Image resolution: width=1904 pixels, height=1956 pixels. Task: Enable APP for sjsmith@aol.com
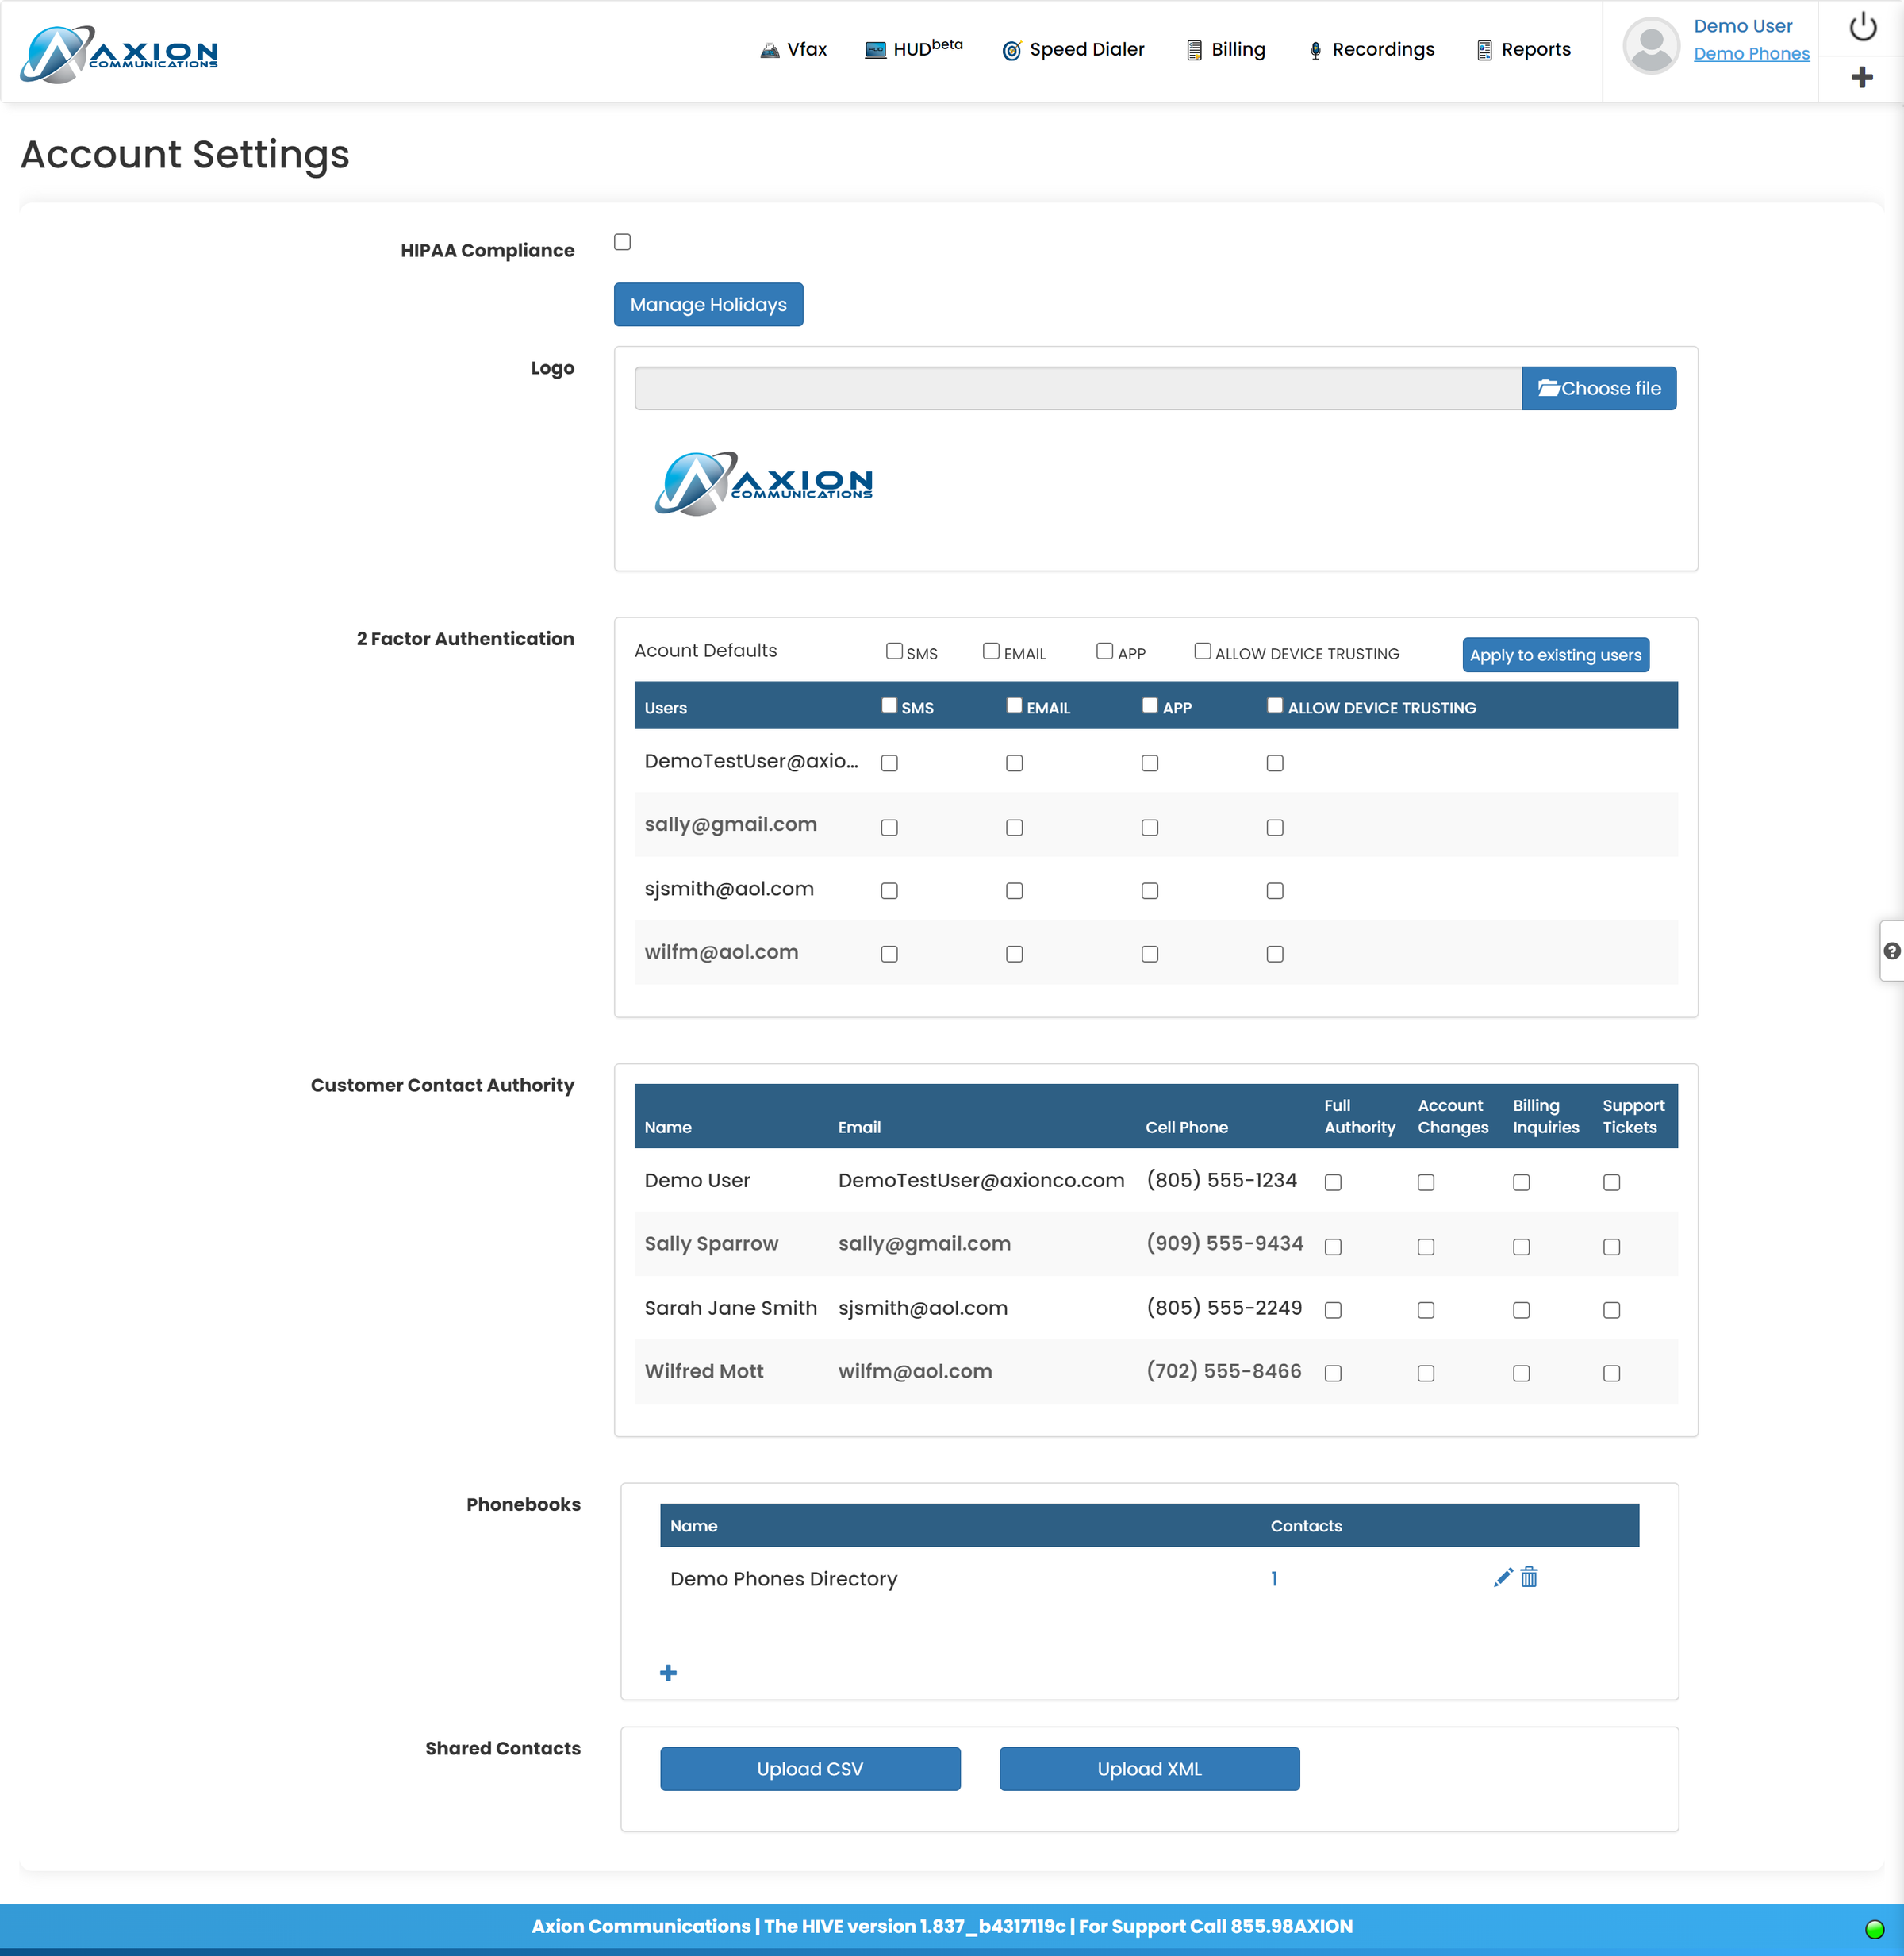(x=1150, y=891)
